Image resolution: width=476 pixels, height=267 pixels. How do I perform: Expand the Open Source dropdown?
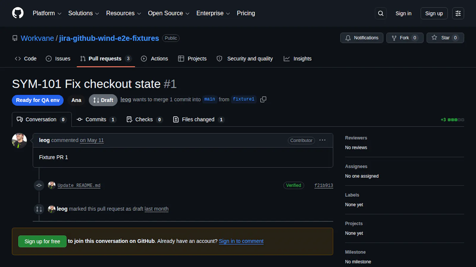169,13
